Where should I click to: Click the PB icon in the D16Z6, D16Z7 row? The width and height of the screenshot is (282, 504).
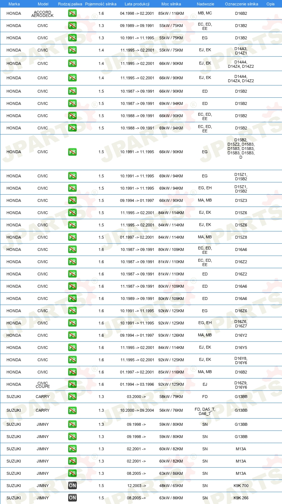[x=72, y=323]
